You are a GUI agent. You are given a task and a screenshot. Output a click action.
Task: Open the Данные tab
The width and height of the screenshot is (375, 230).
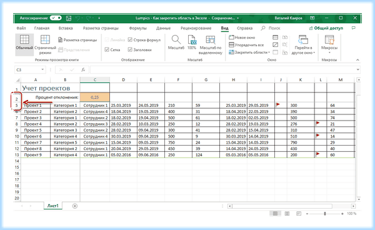[x=163, y=28]
